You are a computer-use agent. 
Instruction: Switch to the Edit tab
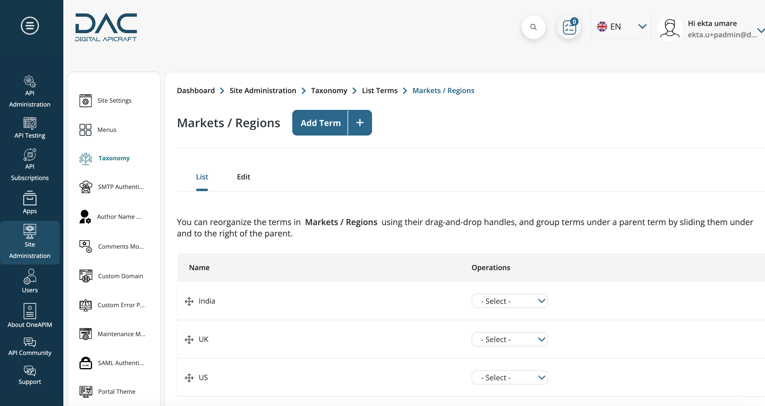tap(244, 177)
